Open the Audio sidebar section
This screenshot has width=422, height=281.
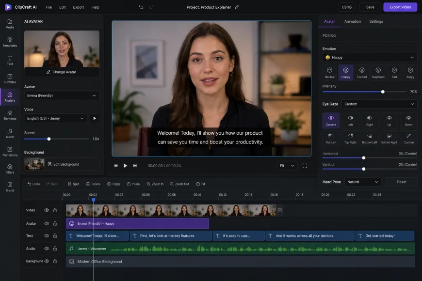[10, 134]
